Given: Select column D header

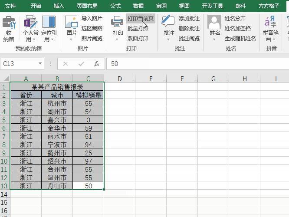Looking at the screenshot, I should coord(120,79).
